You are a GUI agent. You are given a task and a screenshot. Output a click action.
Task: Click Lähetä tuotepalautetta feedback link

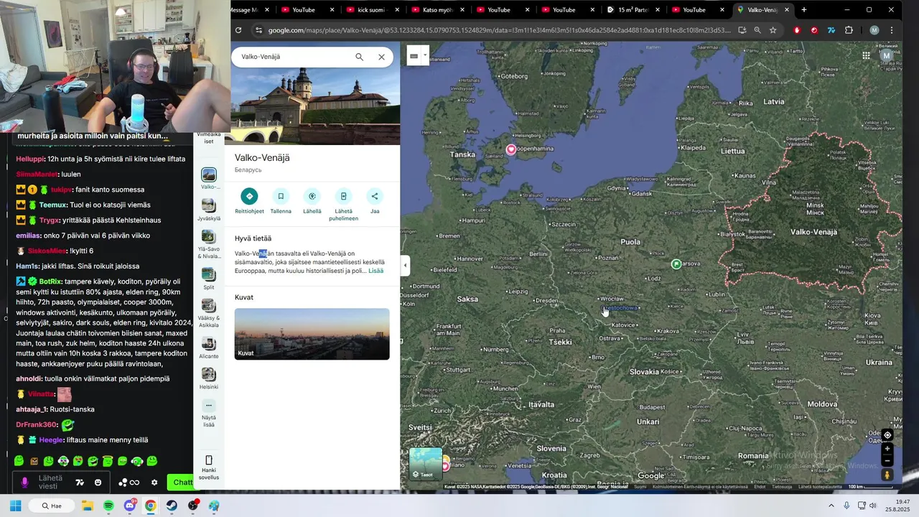point(820,487)
